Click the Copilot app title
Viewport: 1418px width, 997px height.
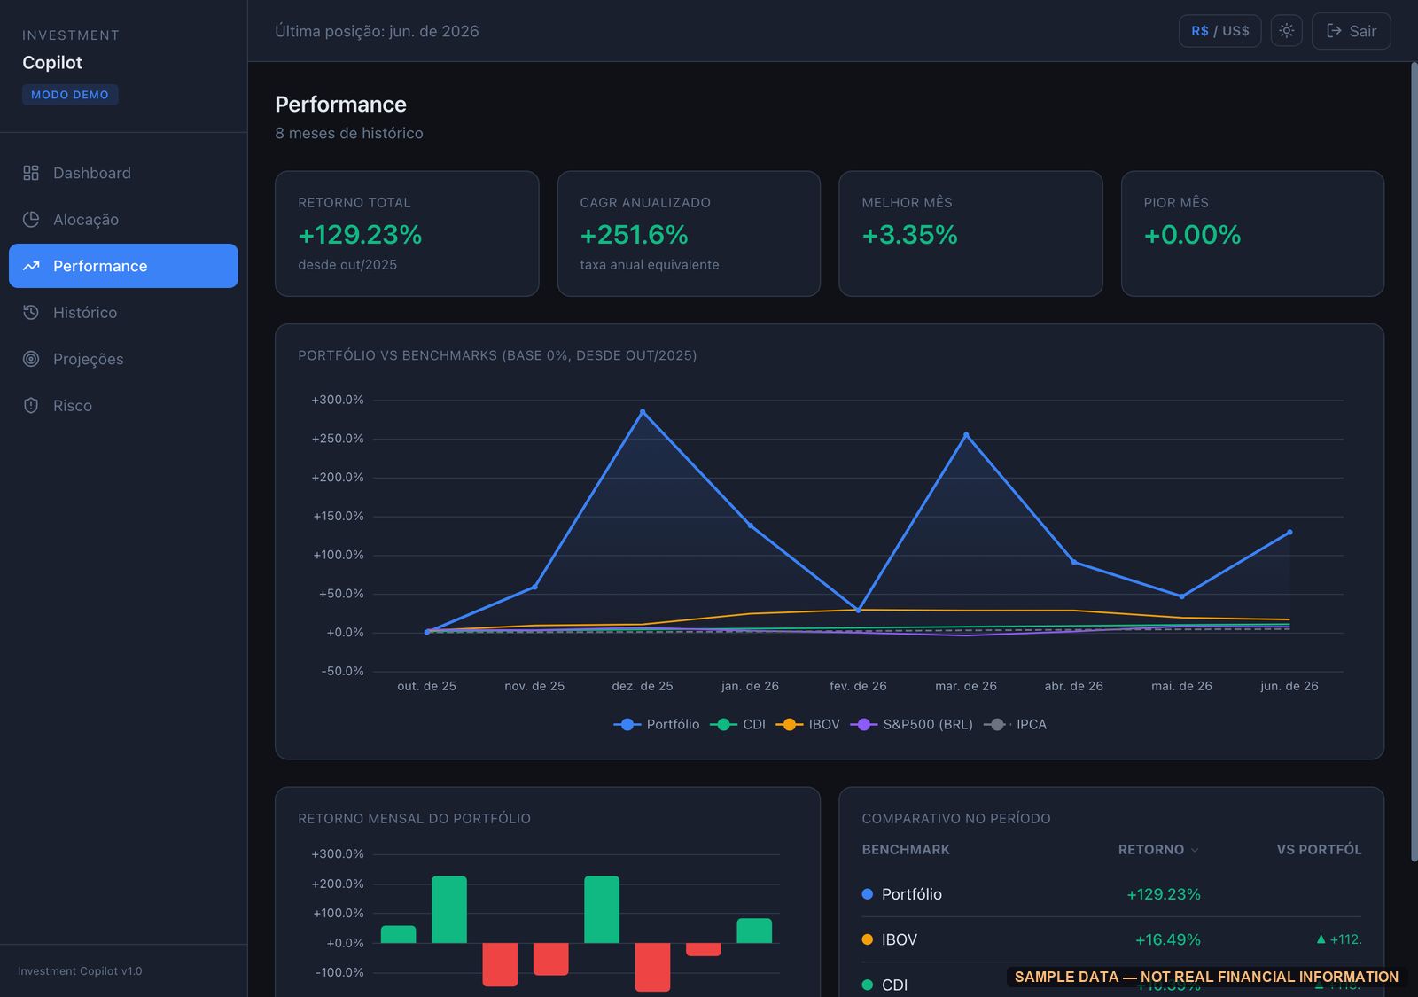52,63
